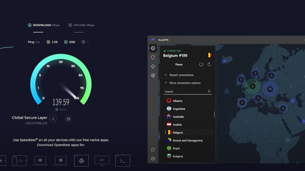Open the Chrome extension download icon
This screenshot has width=305, height=171.
pyautogui.click(x=81, y=161)
